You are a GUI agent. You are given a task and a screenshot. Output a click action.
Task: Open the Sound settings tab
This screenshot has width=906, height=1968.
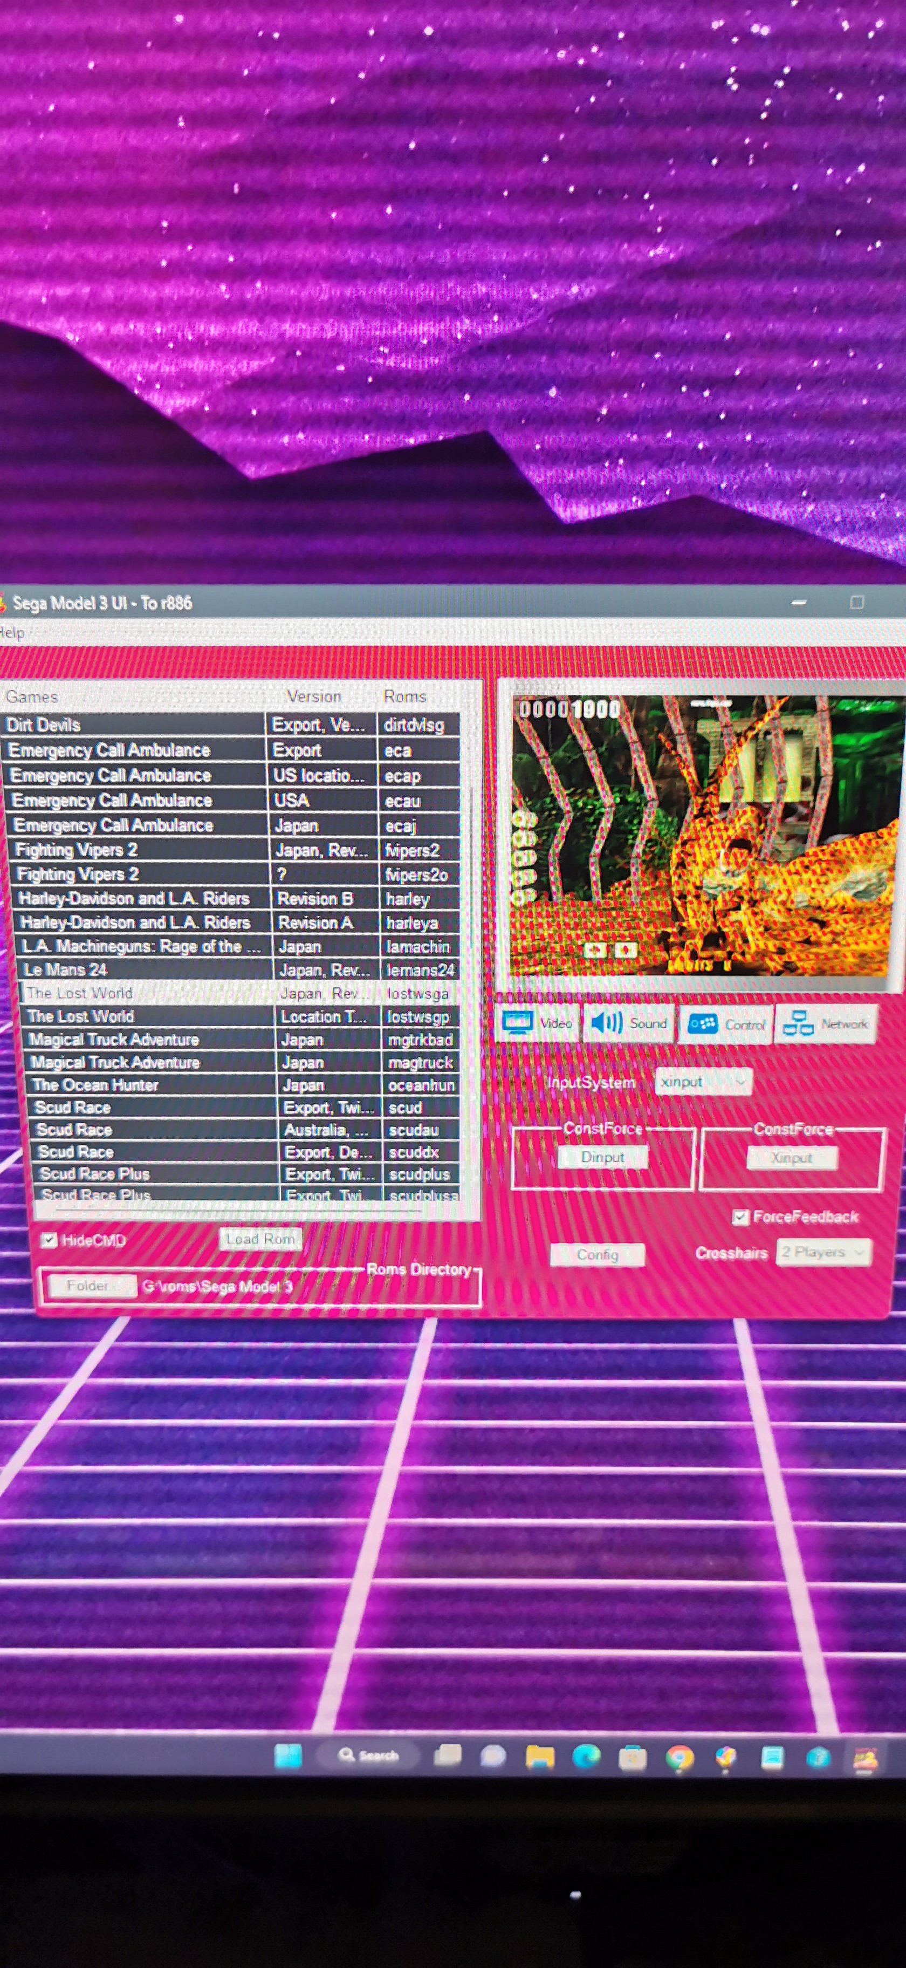(629, 1023)
